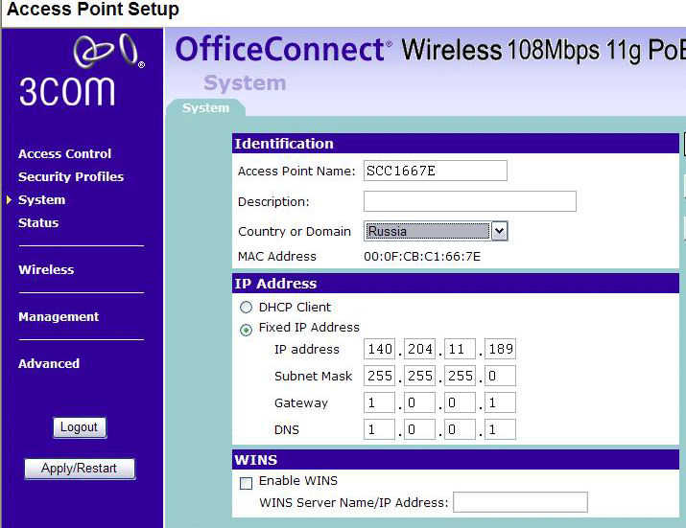
Task: Click the System page heading
Action: click(x=245, y=82)
